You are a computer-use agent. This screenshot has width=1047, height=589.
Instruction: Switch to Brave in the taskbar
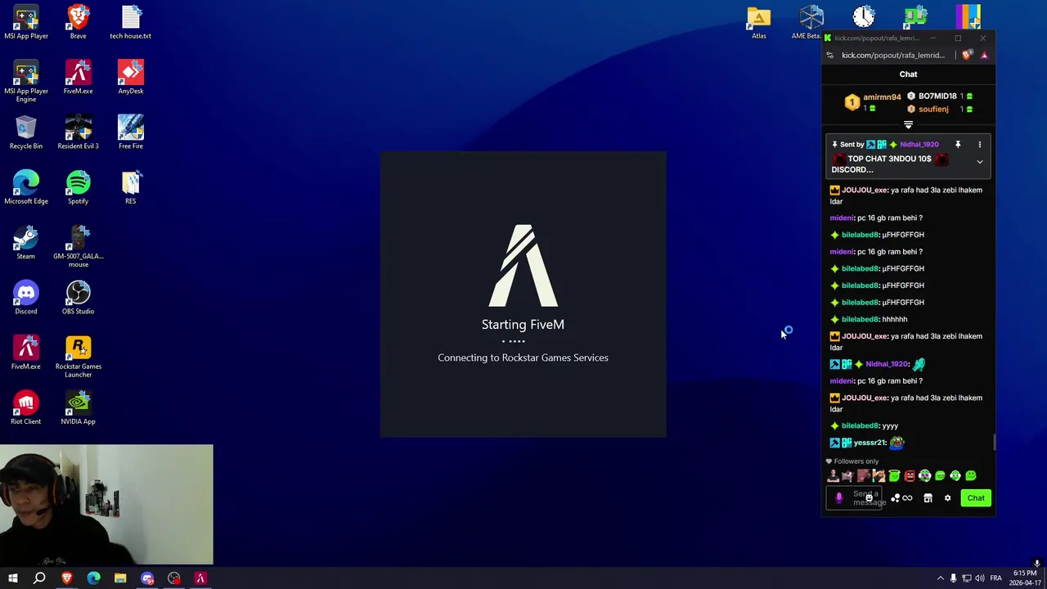[67, 578]
